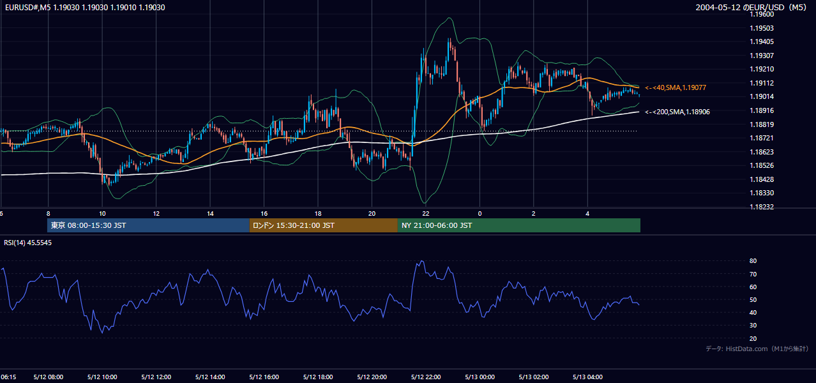Click RSI scale level 40
The width and height of the screenshot is (816, 383).
point(753,312)
